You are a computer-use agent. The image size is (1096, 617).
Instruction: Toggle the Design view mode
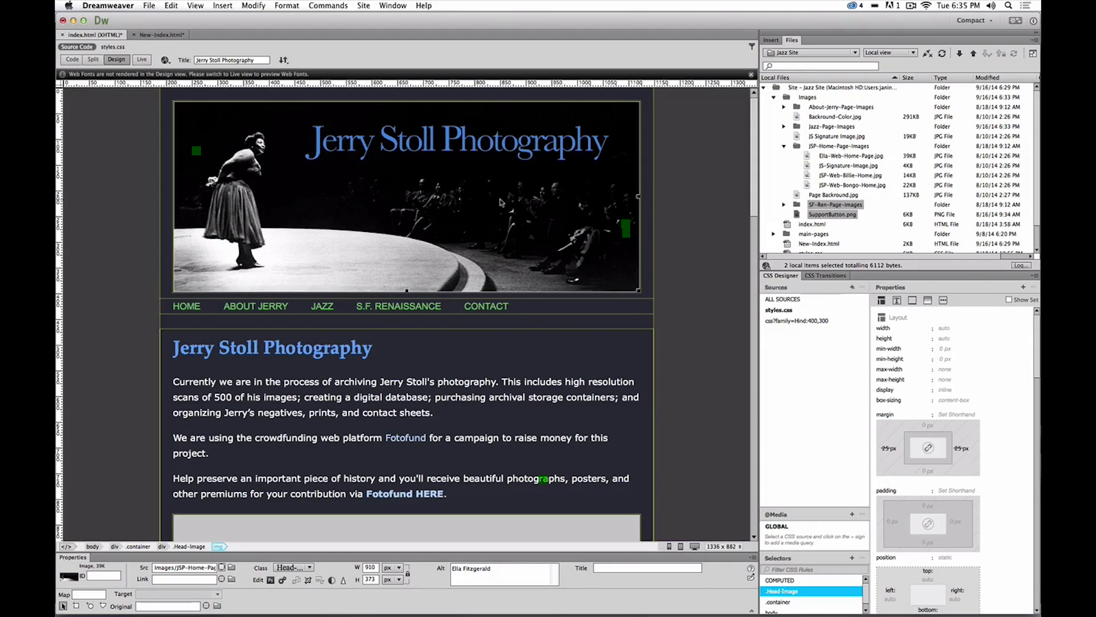[116, 59]
